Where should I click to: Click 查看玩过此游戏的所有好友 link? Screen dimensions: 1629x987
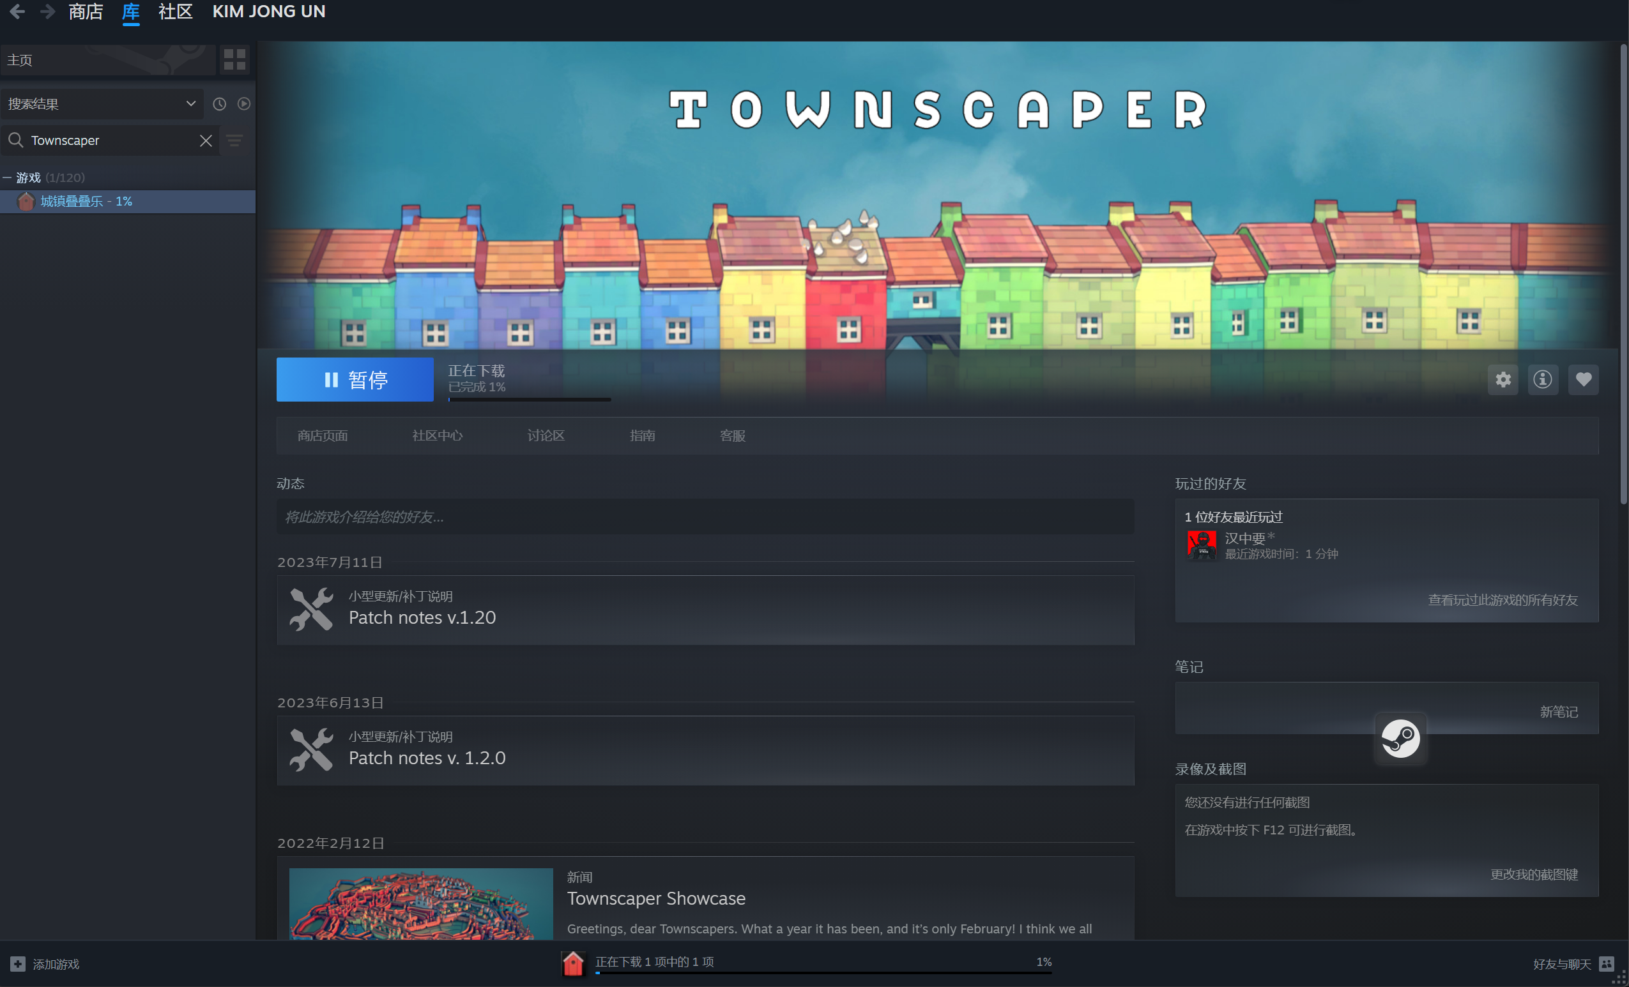pos(1502,600)
